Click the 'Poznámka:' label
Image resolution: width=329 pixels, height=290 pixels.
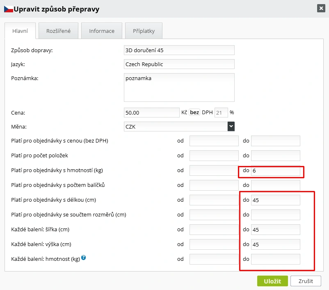(x=25, y=78)
